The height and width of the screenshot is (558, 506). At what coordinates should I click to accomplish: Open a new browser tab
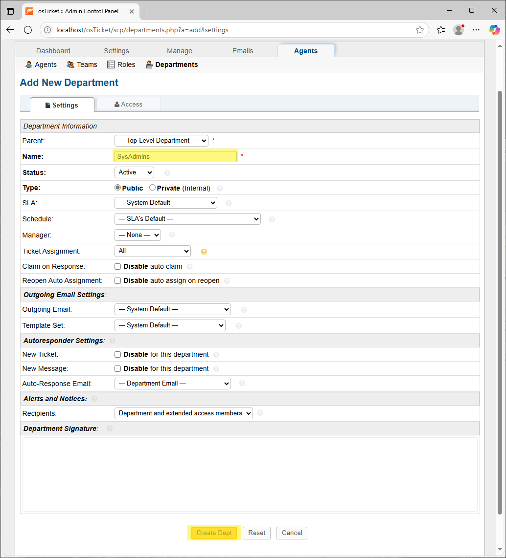(x=148, y=11)
